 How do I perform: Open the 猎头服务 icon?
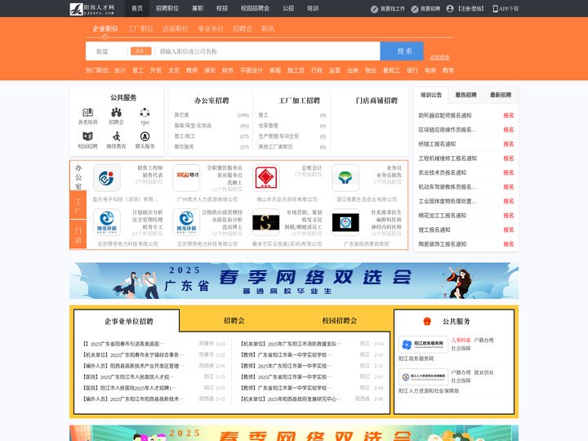click(145, 136)
